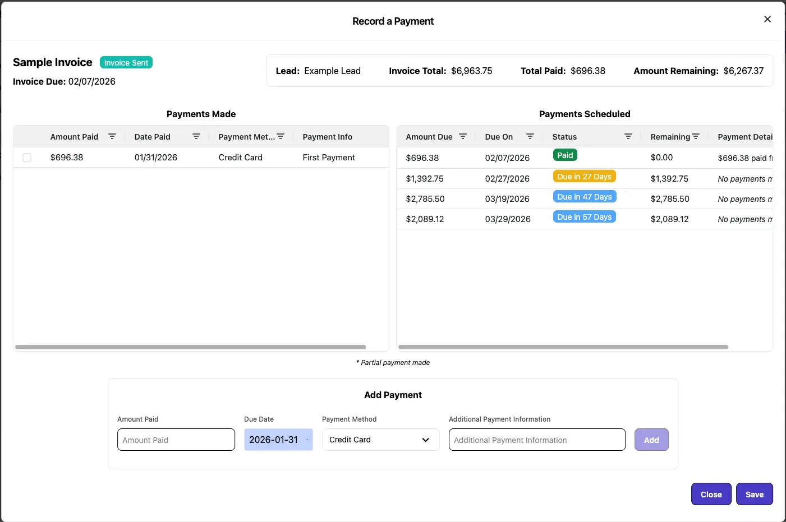Open the Amount Paid column filter

[112, 136]
